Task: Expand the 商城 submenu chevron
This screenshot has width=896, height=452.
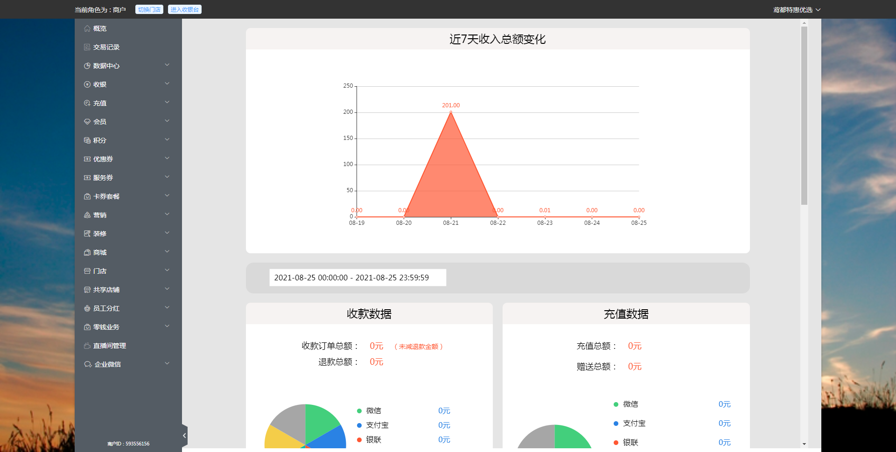Action: coord(167,251)
